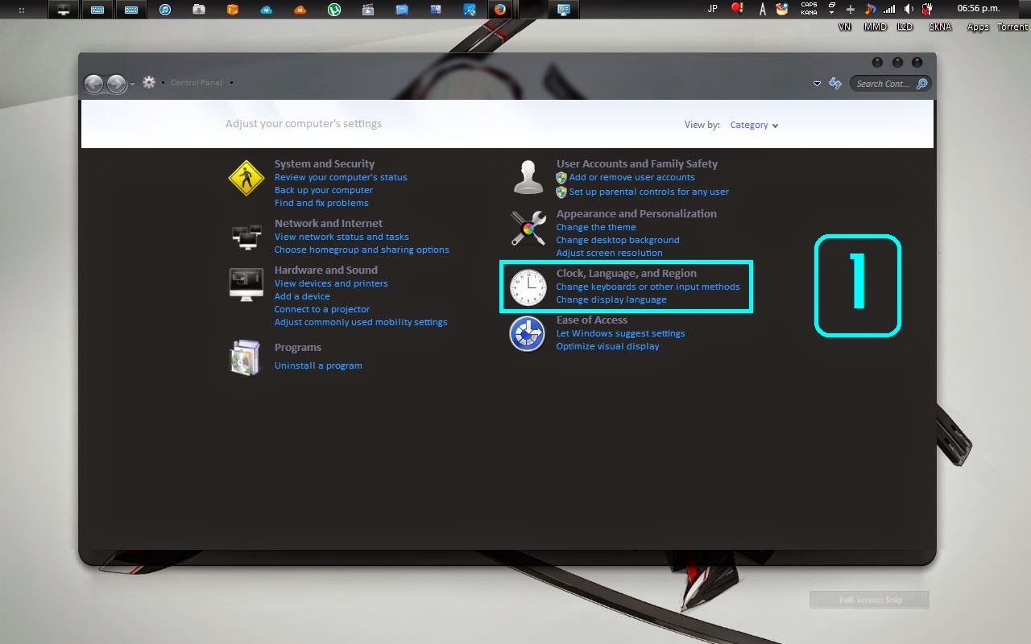Click the Appearance and Personalization palette icon
Image resolution: width=1031 pixels, height=644 pixels.
click(527, 228)
